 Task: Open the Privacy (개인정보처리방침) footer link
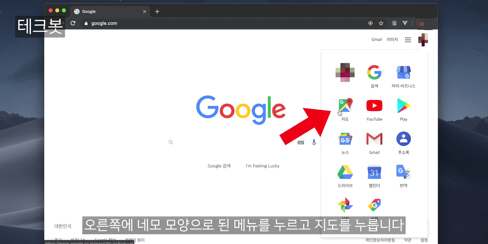[x=380, y=240]
